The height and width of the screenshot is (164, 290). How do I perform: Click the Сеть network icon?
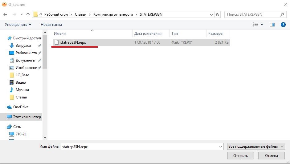point(9,127)
